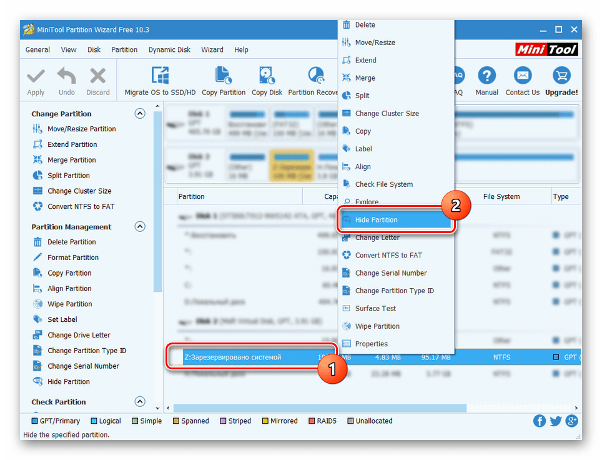
Task: Click the Undo arrow icon
Action: [66, 76]
